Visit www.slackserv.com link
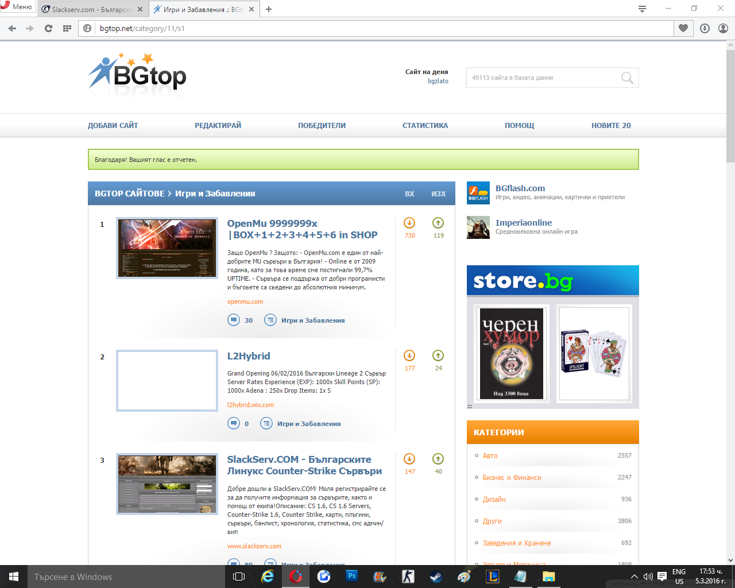This screenshot has height=588, width=735. pyautogui.click(x=254, y=546)
